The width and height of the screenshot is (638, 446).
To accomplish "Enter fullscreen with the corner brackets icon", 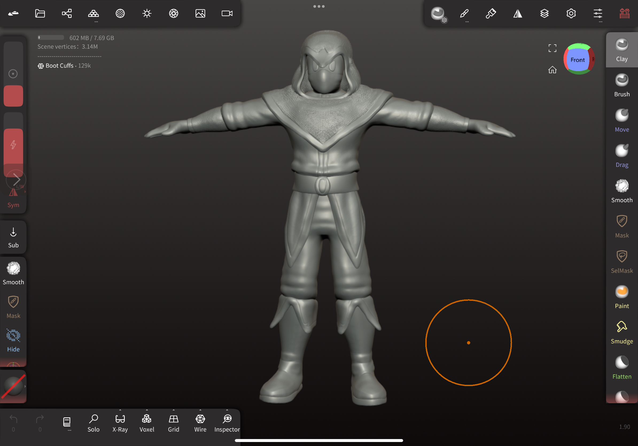I will coord(553,48).
